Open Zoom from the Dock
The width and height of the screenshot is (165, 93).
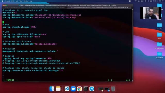click(73, 89)
